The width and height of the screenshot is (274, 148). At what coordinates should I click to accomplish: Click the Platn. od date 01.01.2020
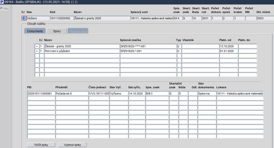click(229, 51)
